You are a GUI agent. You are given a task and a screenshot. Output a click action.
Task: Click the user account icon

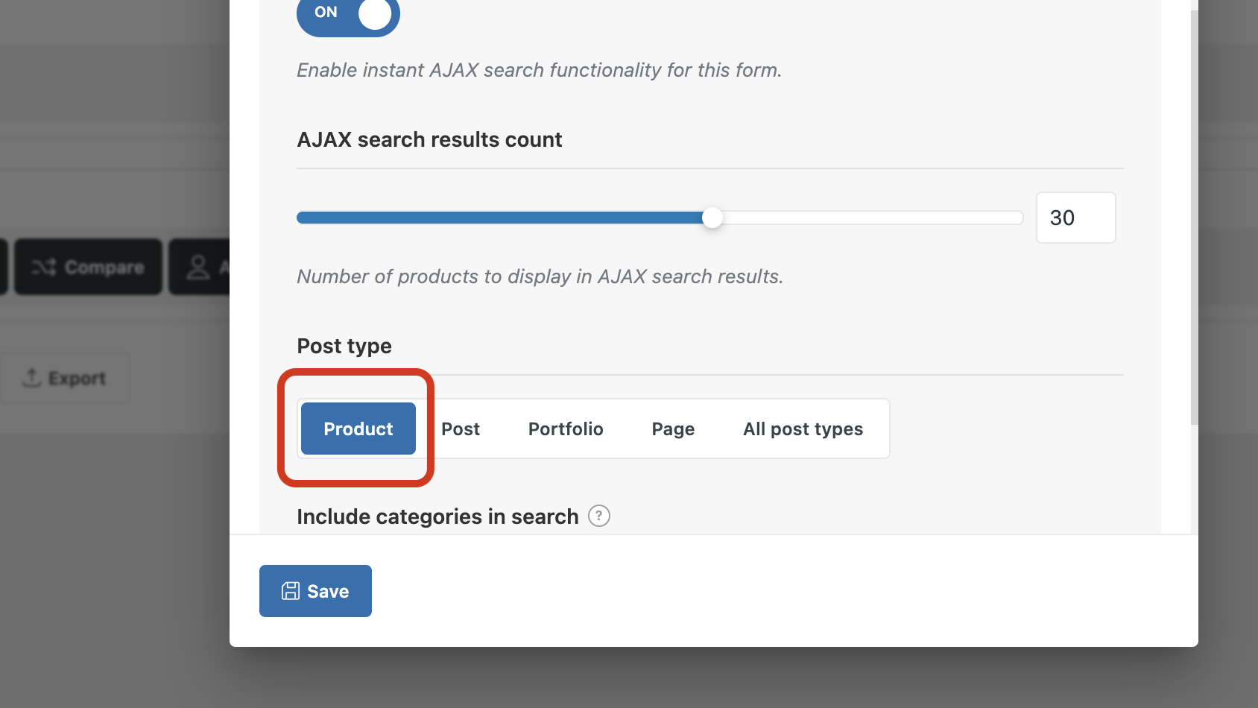(198, 267)
